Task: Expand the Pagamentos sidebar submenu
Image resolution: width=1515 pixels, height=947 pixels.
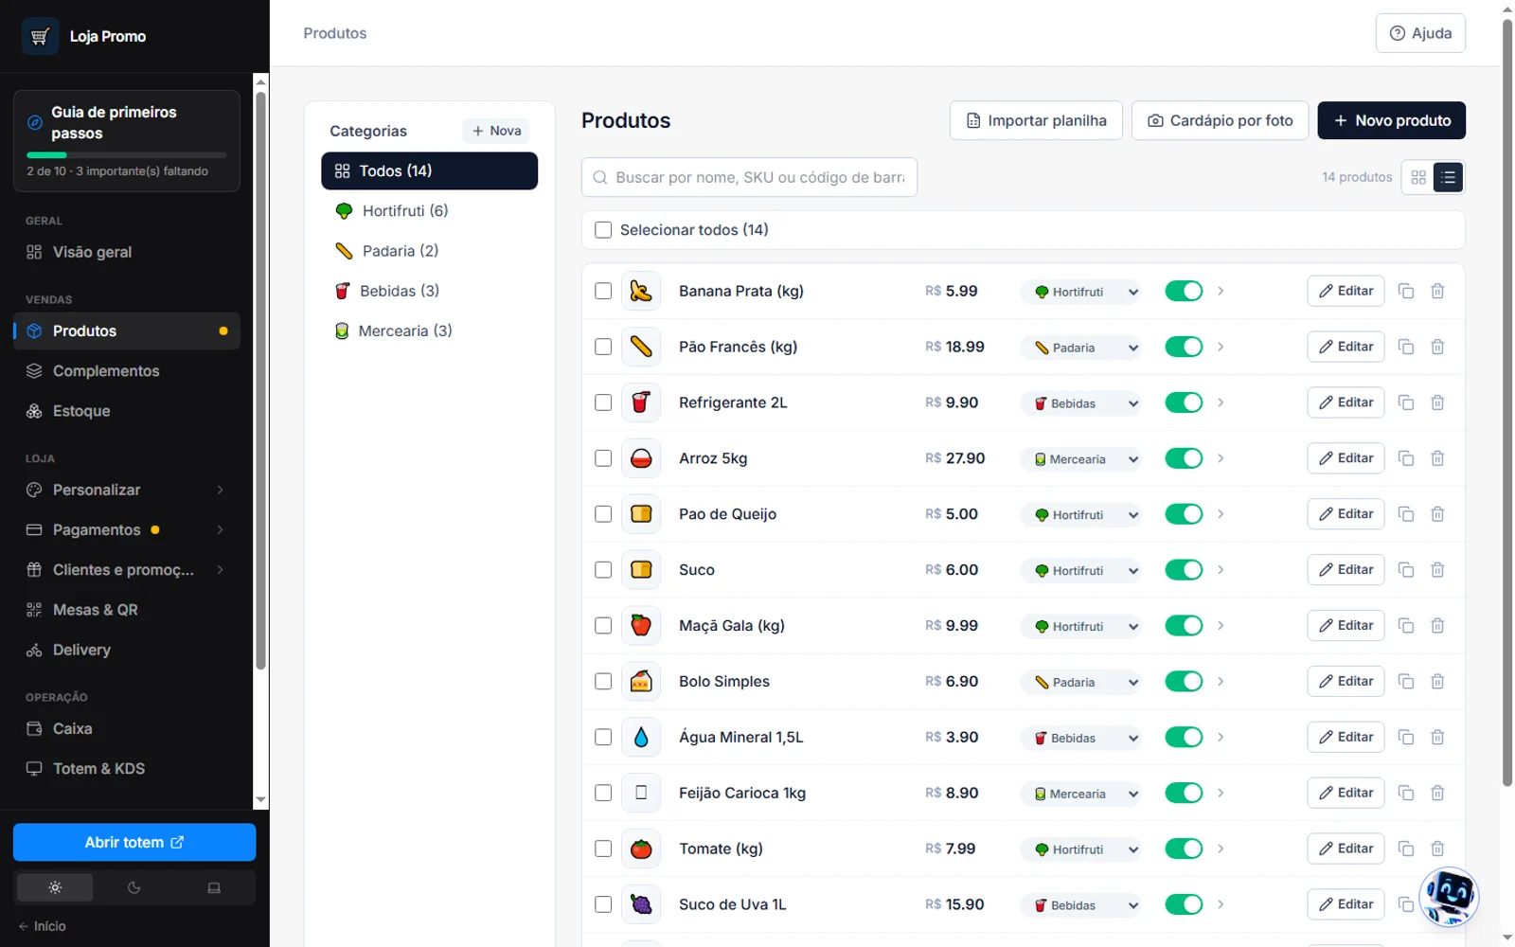Action: [x=220, y=529]
